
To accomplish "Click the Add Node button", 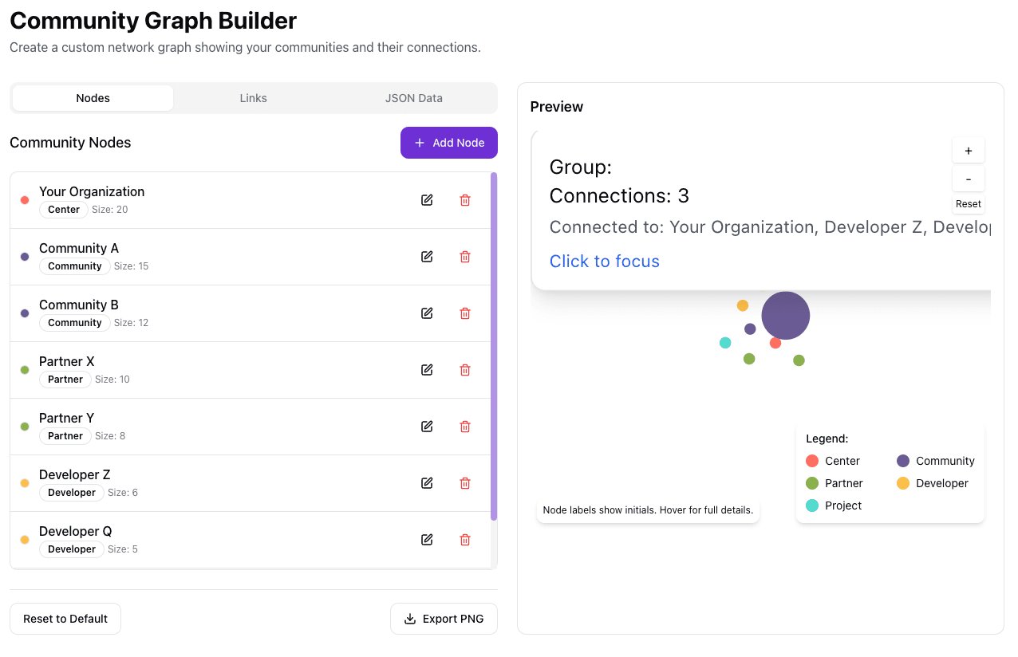I will [x=449, y=143].
